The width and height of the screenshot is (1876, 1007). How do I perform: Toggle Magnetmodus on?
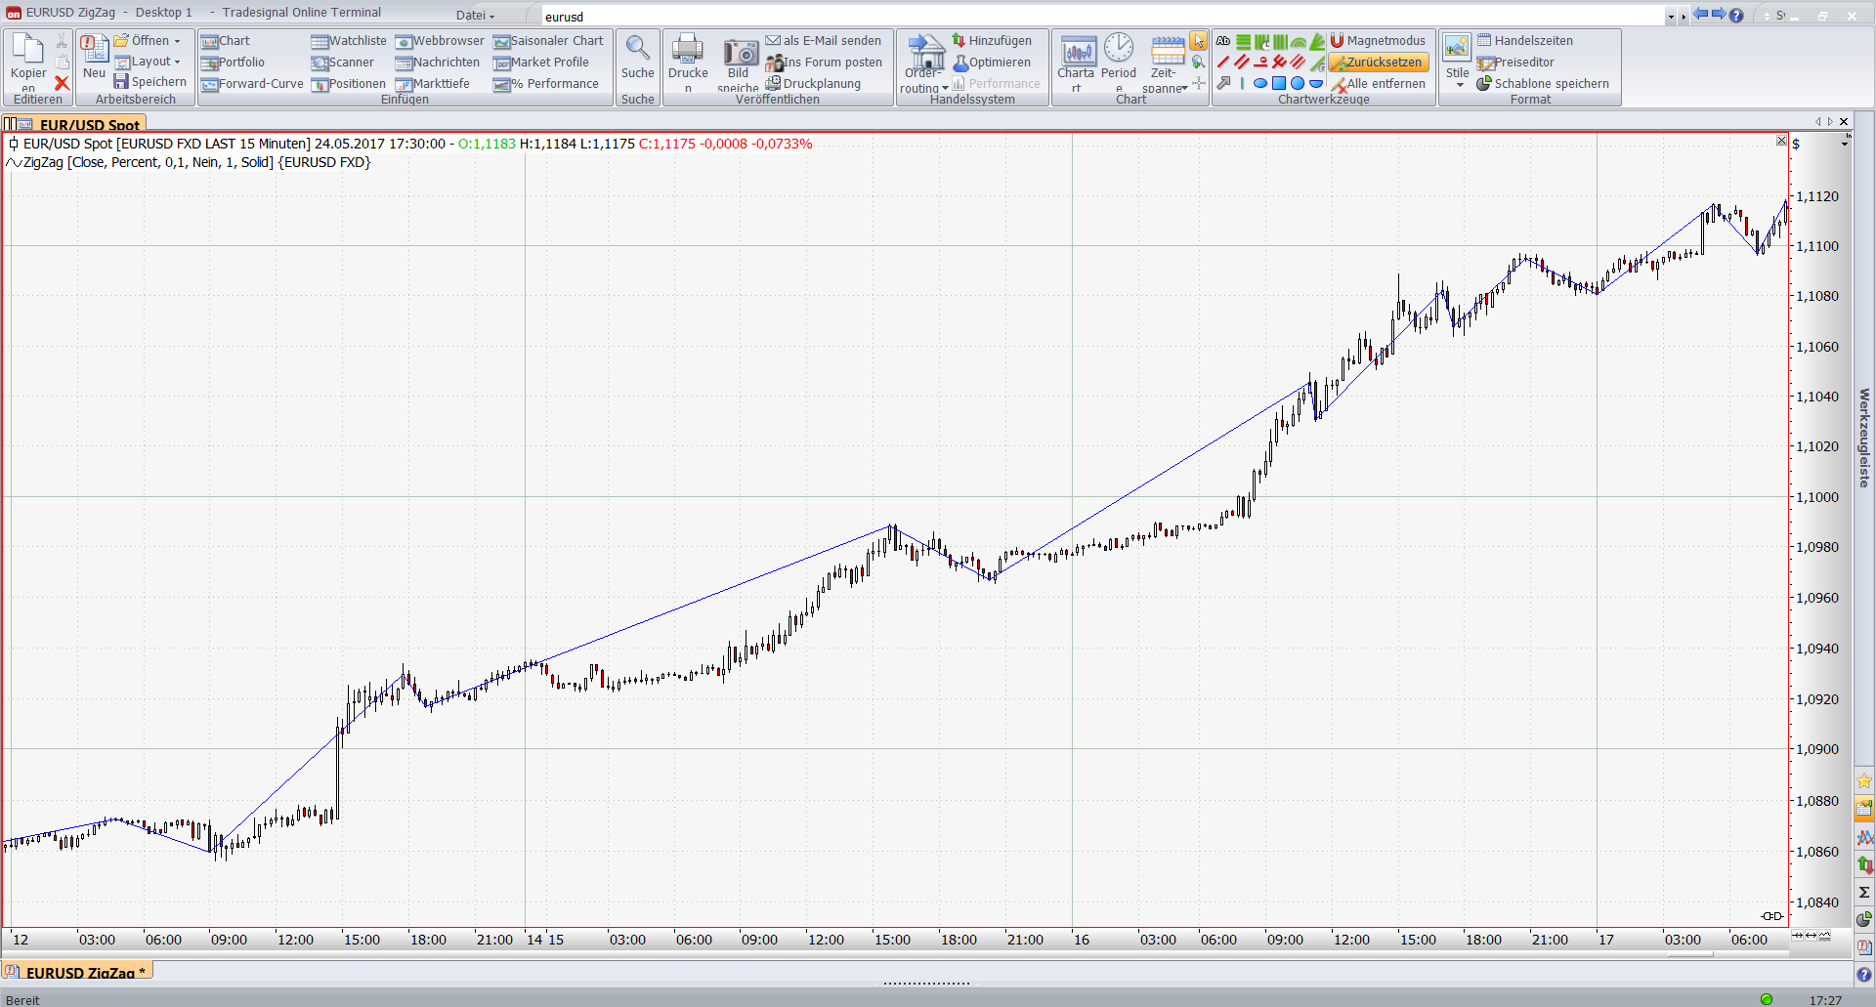coord(1378,41)
